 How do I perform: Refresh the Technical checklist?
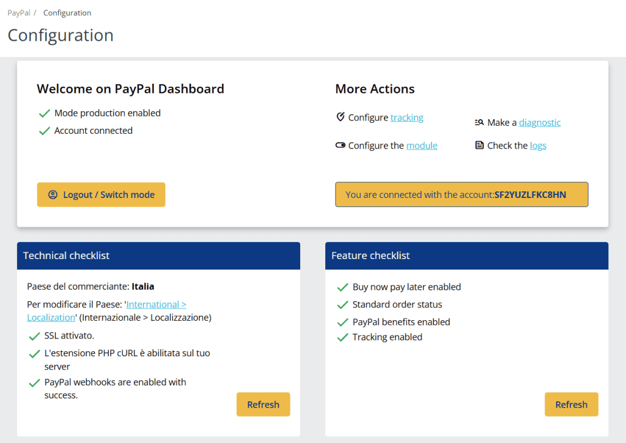tap(263, 404)
